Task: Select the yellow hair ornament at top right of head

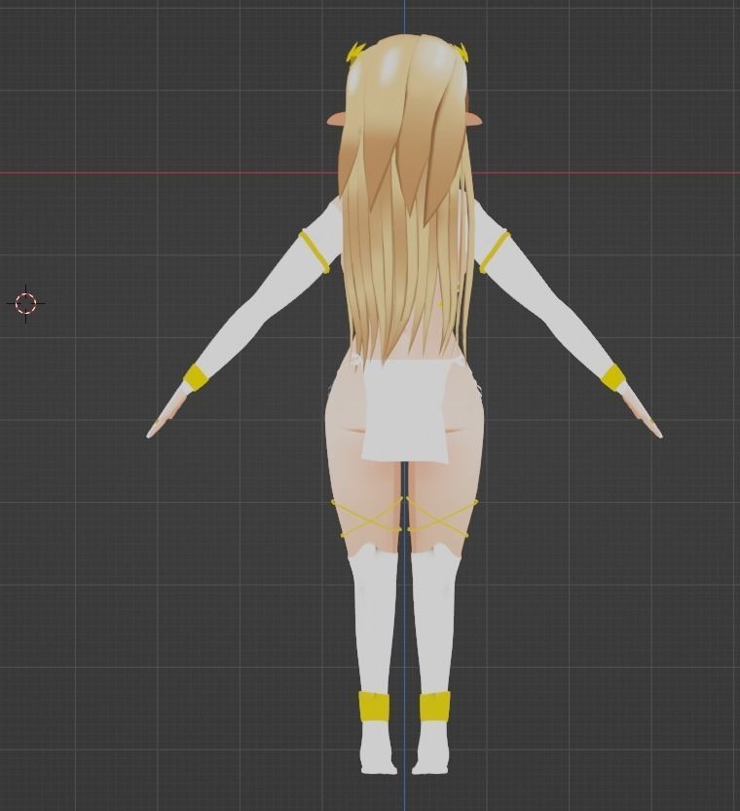Action: click(461, 52)
